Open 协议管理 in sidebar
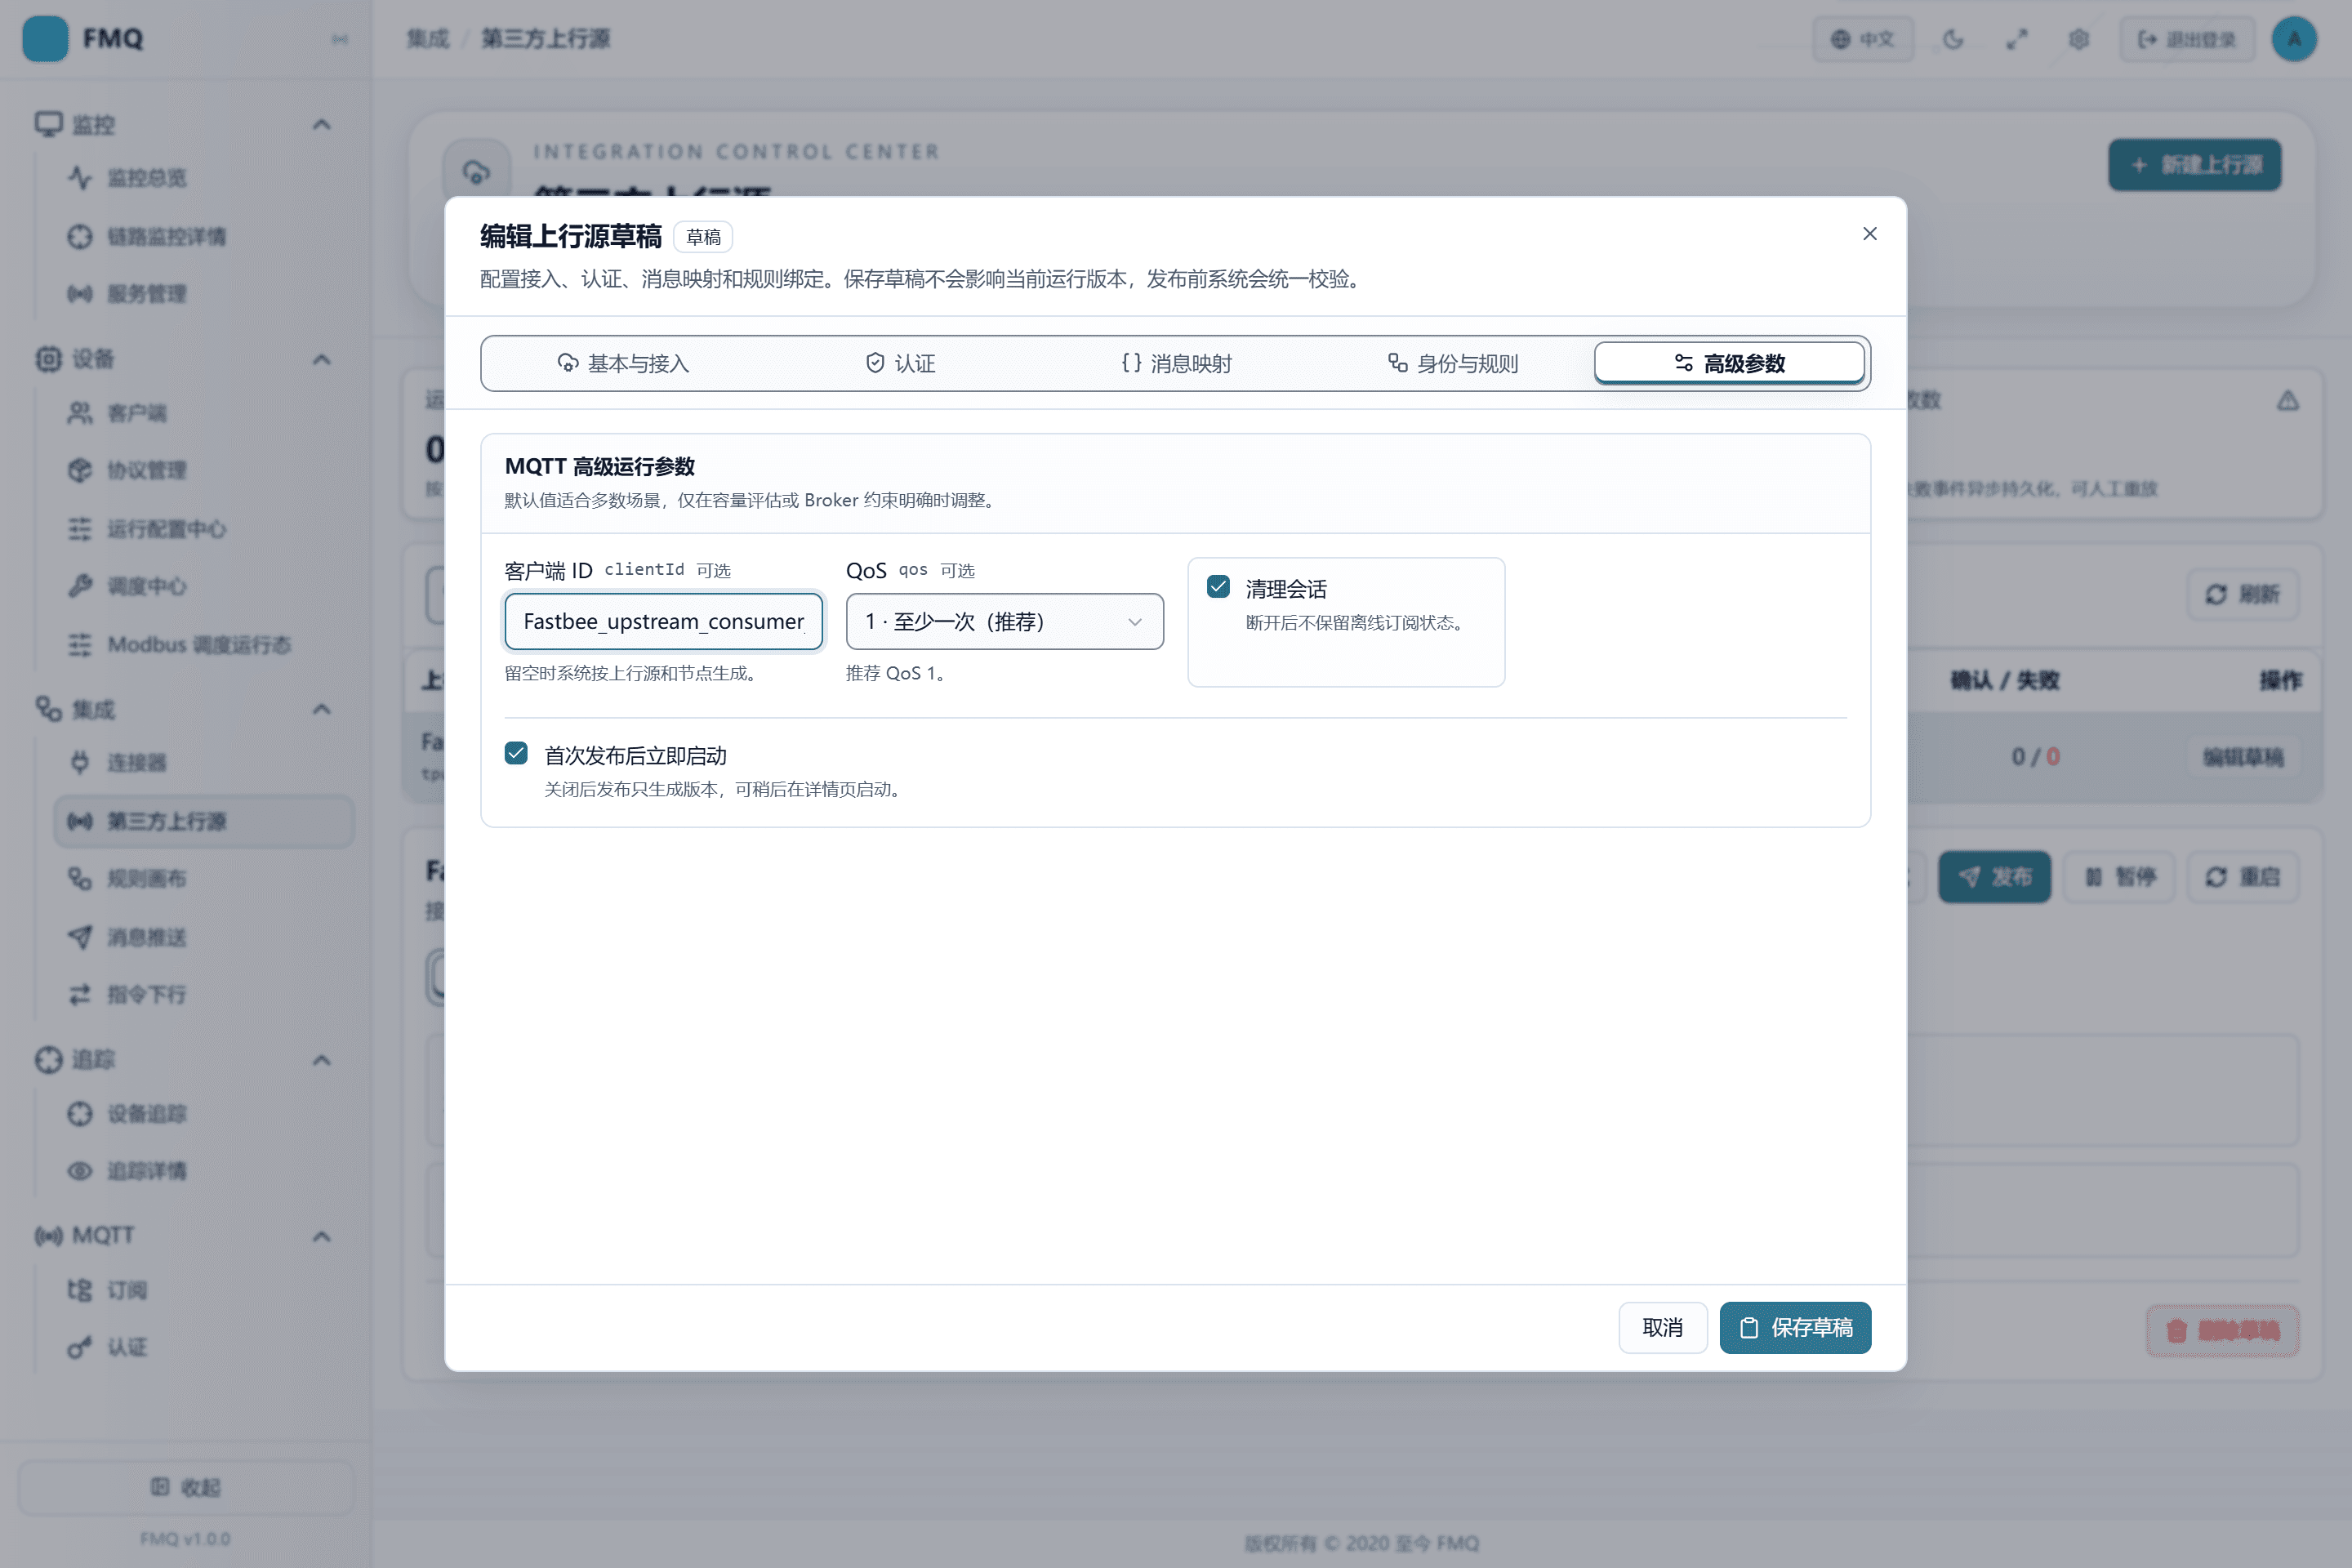This screenshot has height=1568, width=2352. pyautogui.click(x=204, y=470)
